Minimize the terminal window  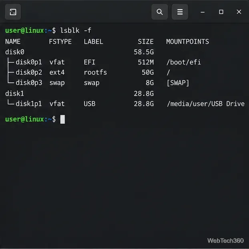click(x=203, y=12)
